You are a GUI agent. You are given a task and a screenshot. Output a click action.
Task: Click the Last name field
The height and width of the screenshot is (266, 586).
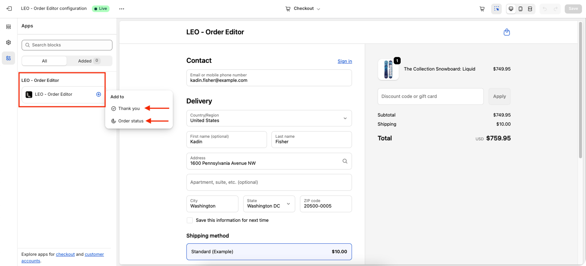tap(312, 140)
